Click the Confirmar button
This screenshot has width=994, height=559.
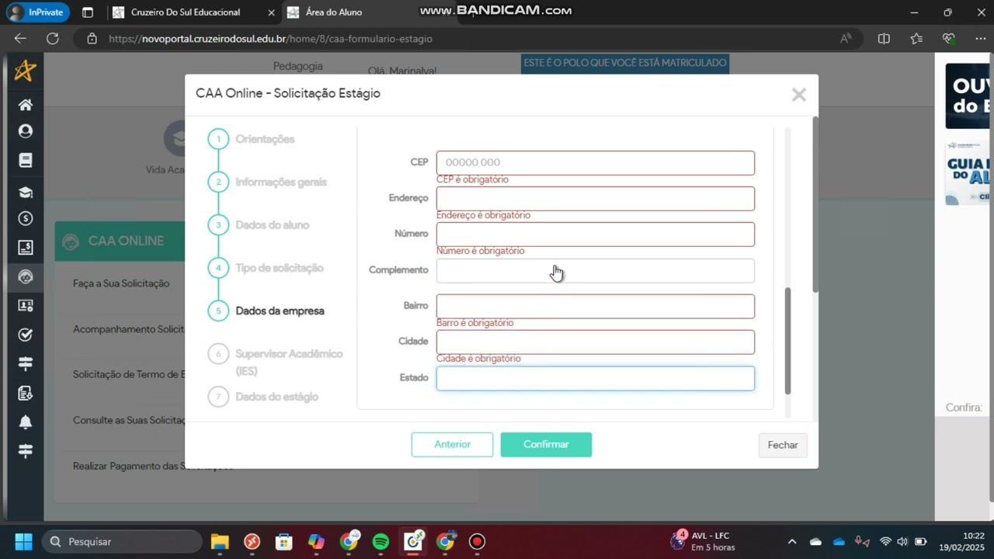click(x=546, y=444)
